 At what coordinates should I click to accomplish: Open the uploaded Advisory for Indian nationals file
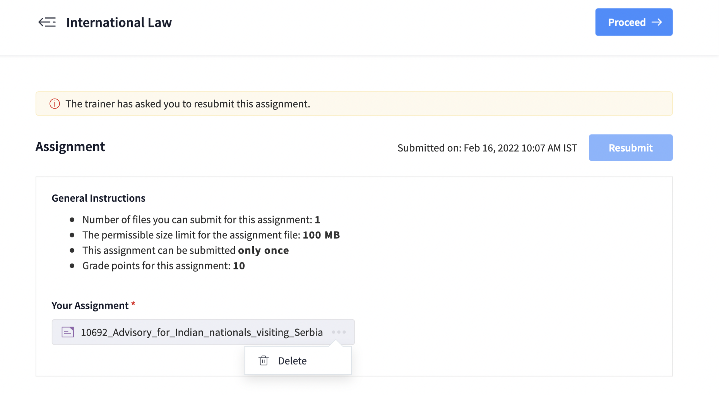point(202,332)
